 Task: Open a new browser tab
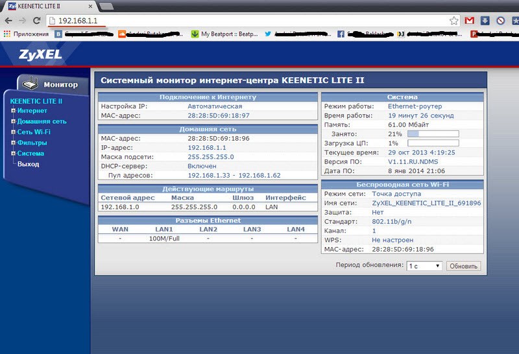pyautogui.click(x=106, y=6)
